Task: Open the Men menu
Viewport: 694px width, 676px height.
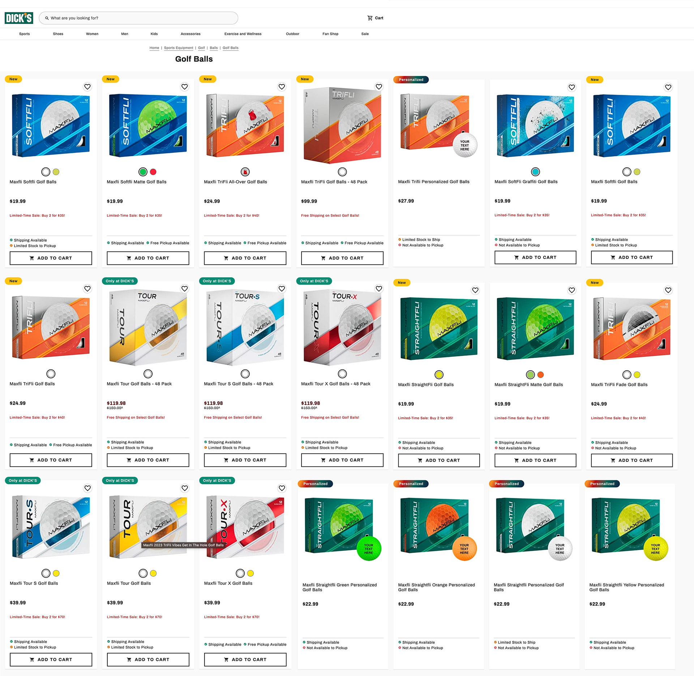Action: tap(125, 34)
